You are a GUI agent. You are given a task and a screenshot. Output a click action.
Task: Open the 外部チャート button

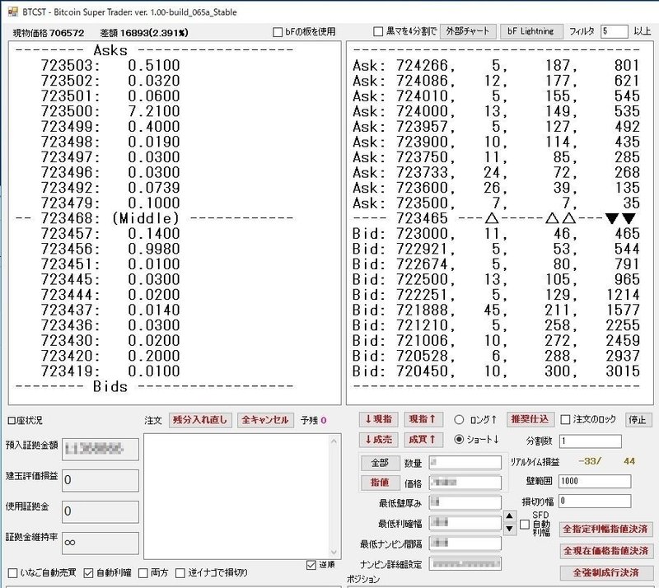(x=468, y=31)
